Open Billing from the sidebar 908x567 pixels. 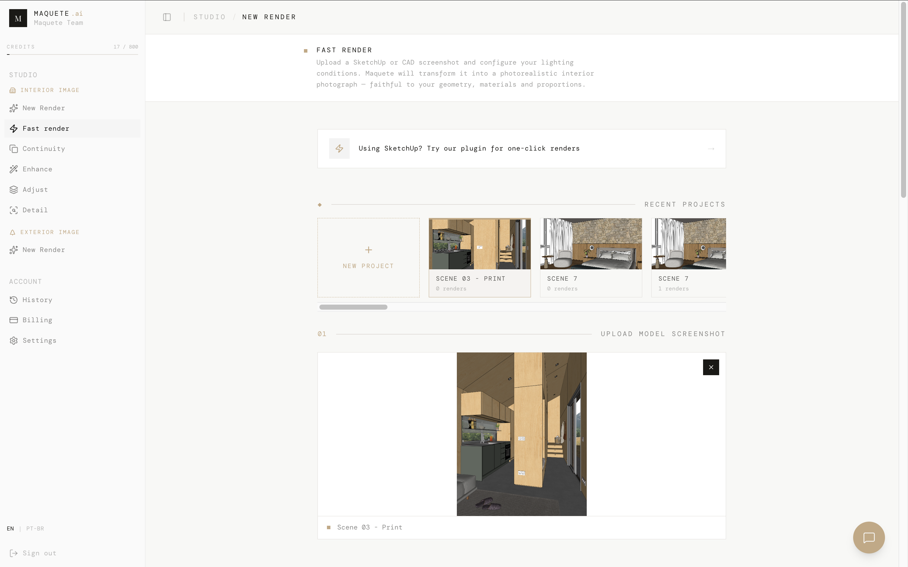click(x=37, y=320)
